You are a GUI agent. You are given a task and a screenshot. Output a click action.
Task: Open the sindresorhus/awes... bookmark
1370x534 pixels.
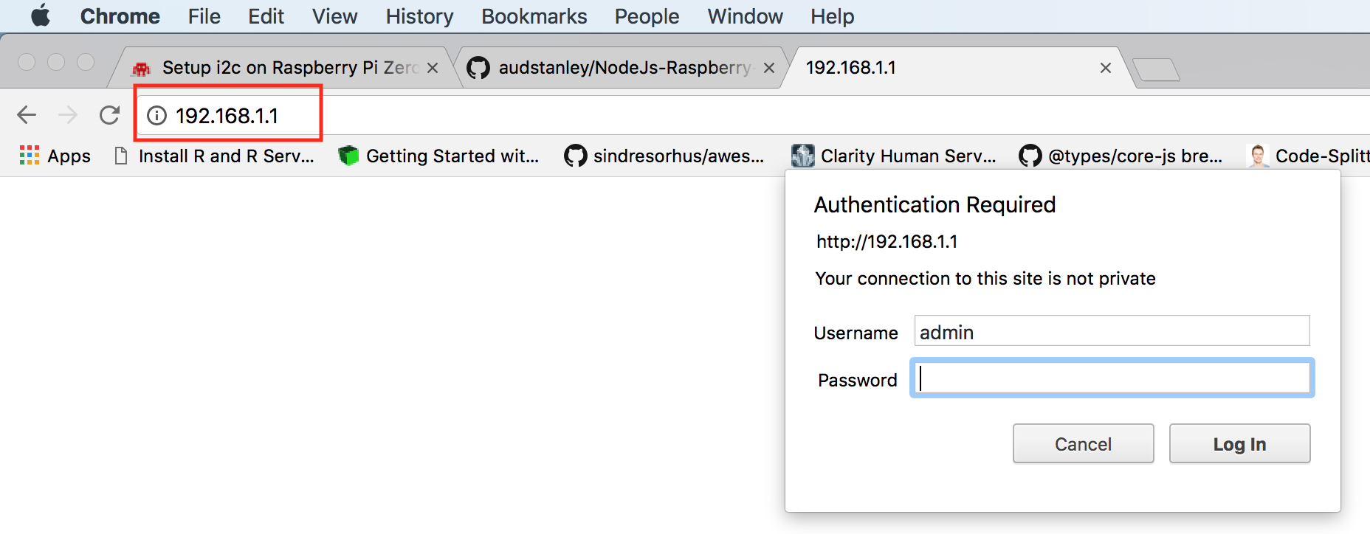(x=664, y=156)
